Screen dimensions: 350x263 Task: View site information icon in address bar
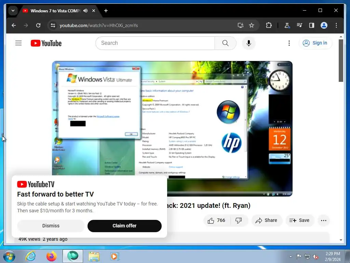point(53,25)
